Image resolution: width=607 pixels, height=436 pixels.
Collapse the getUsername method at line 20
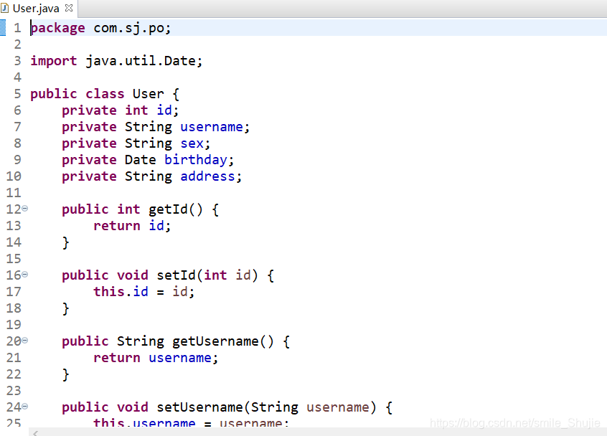pos(25,341)
